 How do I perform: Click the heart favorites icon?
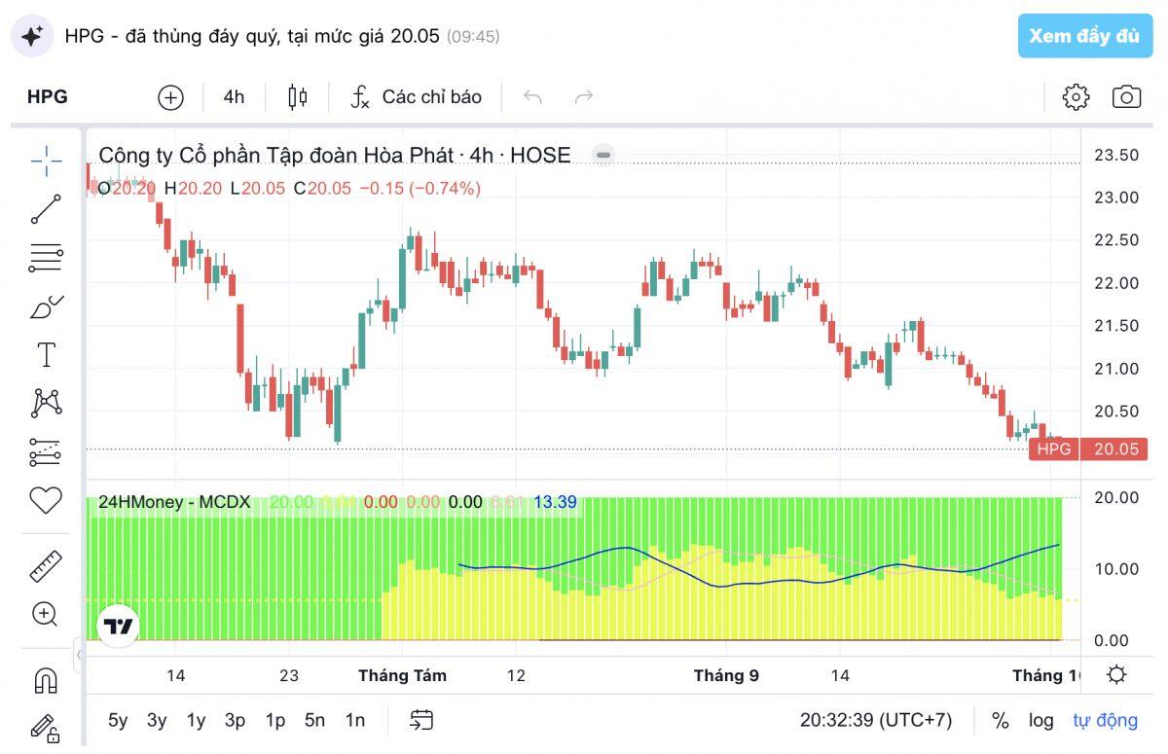tap(46, 501)
